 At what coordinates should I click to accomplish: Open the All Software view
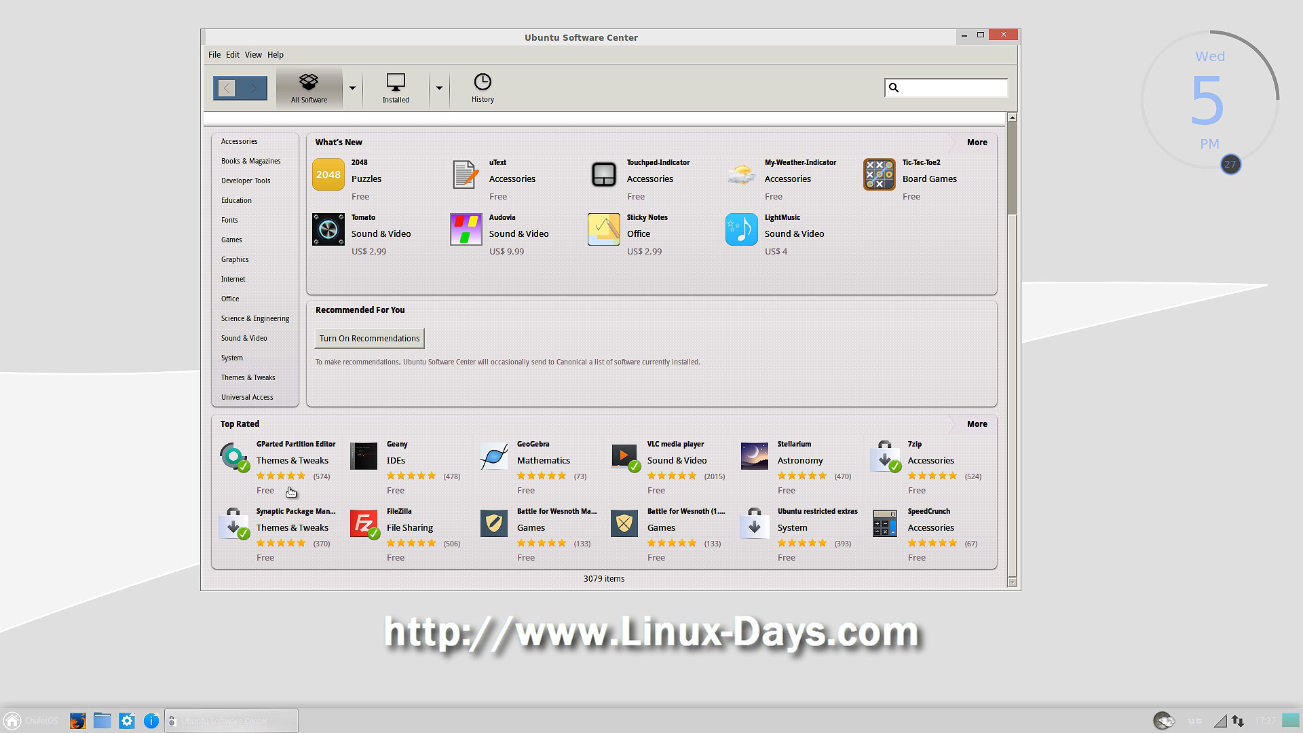point(309,88)
